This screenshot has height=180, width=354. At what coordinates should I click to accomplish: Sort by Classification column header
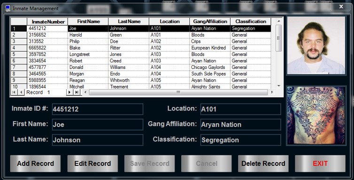click(251, 22)
